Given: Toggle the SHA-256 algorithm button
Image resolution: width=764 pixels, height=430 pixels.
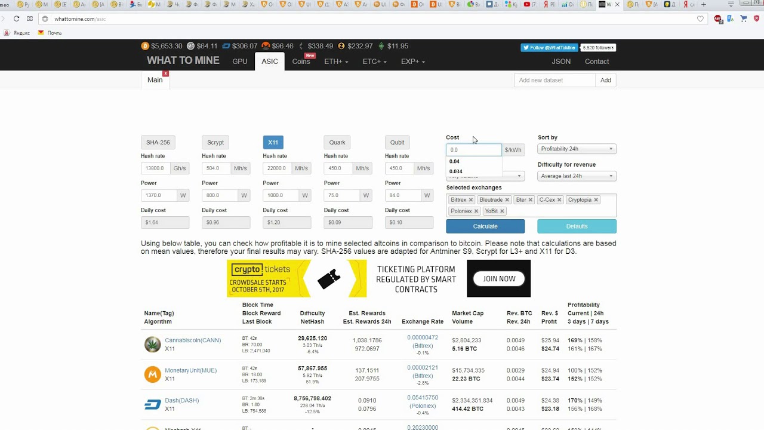Looking at the screenshot, I should [x=158, y=142].
